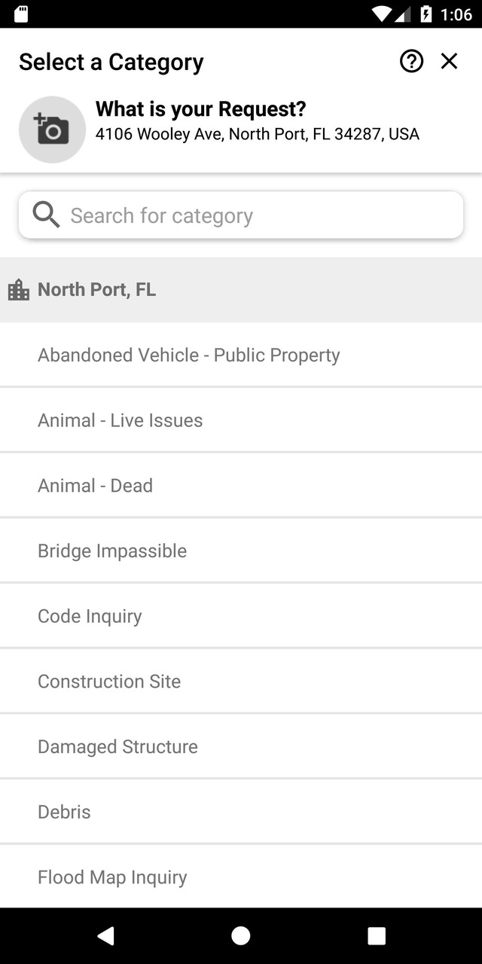This screenshot has height=964, width=482.
Task: Select the Animal - Dead category
Action: tap(95, 485)
